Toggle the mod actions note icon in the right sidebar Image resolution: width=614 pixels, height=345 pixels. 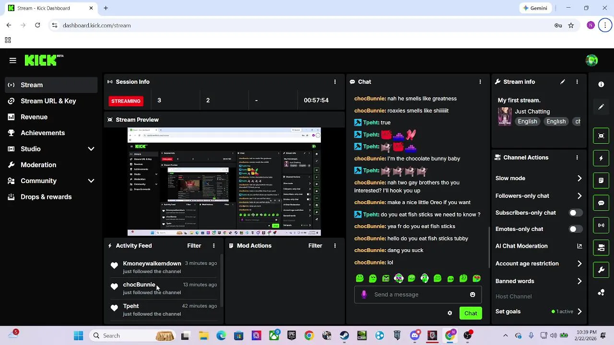[x=601, y=181]
